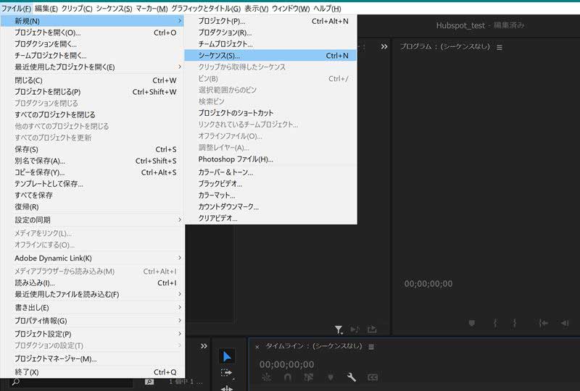580x391 pixels.
Task: Choose ブラックビデオ...
Action: (x=270, y=184)
